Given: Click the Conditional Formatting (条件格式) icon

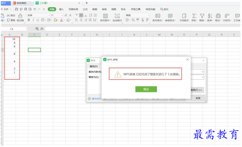Looking at the screenshot, I should click(158, 16).
